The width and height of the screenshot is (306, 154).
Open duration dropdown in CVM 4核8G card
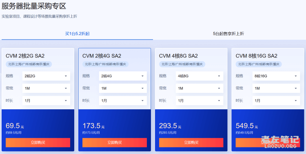(200, 101)
